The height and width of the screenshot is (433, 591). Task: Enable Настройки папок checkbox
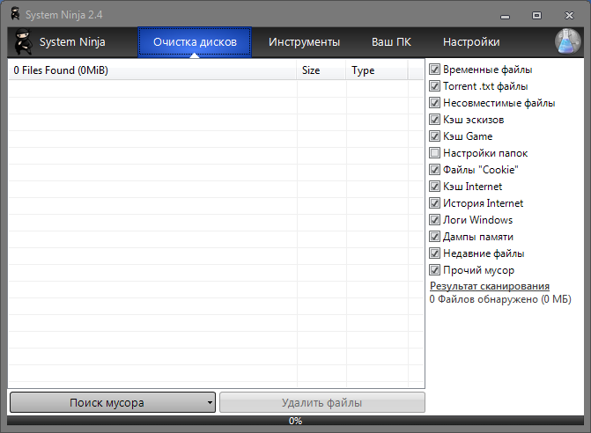pyautogui.click(x=434, y=153)
